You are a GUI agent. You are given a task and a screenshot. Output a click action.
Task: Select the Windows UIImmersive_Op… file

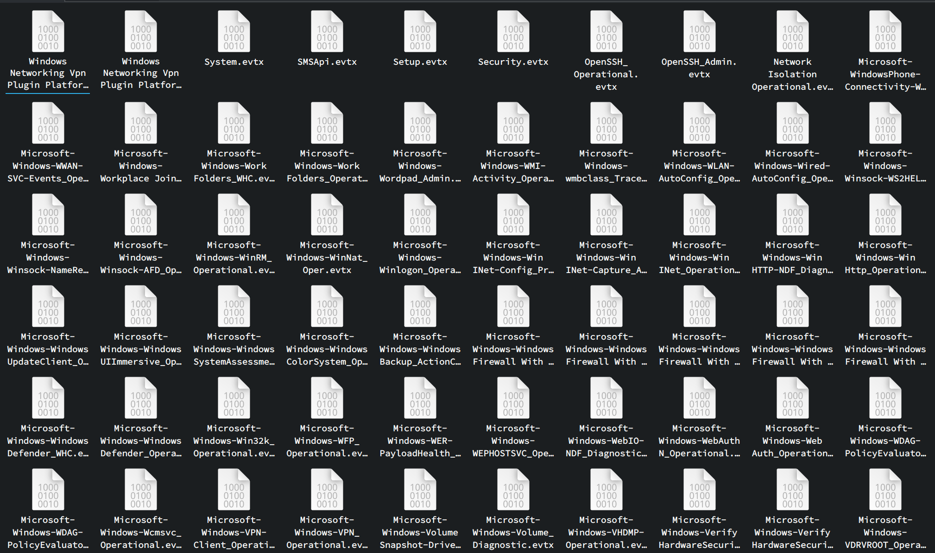click(x=141, y=306)
